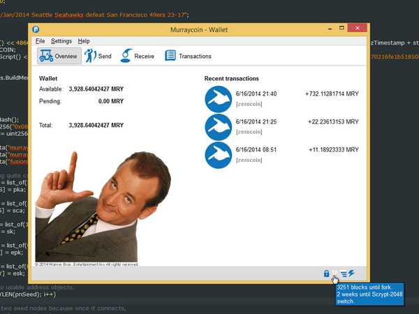The width and height of the screenshot is (419, 314).
Task: Click the Seattle Seahawks string in code editor
Action: (x=94, y=15)
